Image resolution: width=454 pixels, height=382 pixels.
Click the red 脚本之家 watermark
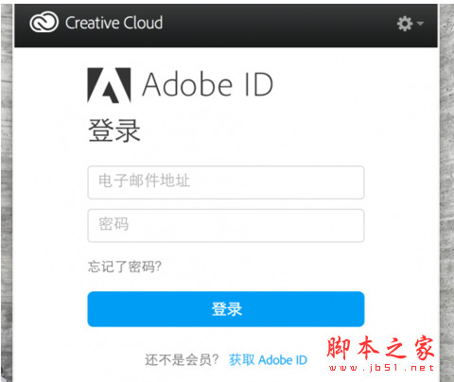point(380,348)
